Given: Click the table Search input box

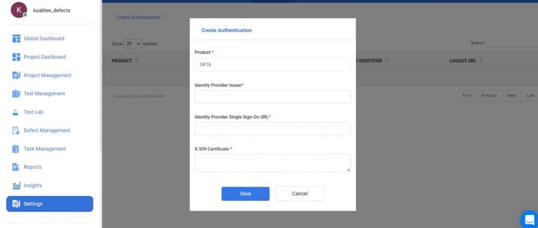Looking at the screenshot, I should pos(512,43).
